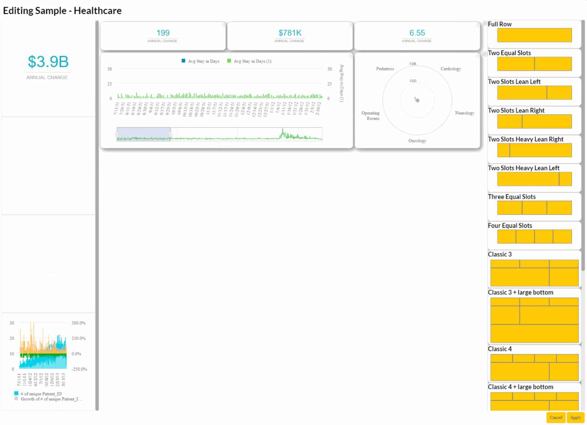The height and width of the screenshot is (425, 587).
Task: Toggle the Avg Stay in Days legend entry
Action: (200, 61)
